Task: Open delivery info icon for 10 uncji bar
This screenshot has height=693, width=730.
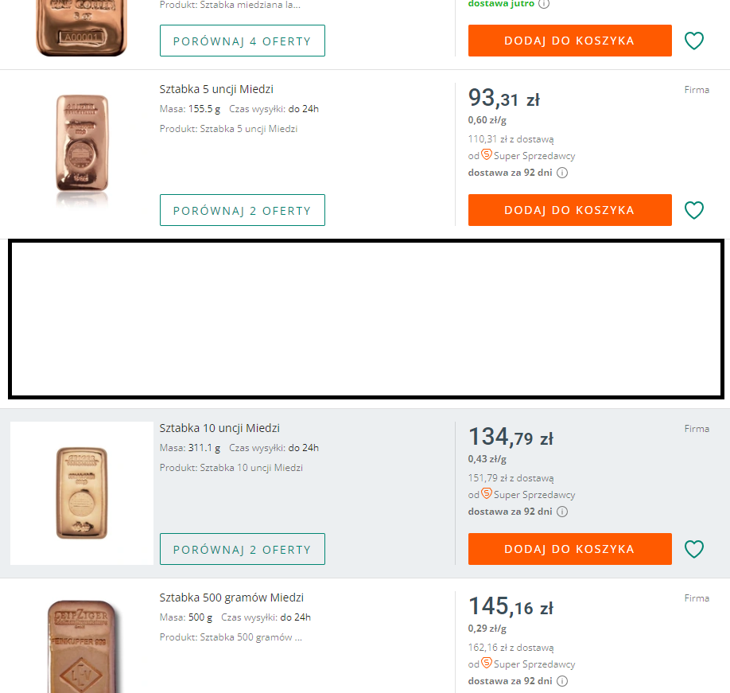Action: pos(562,512)
